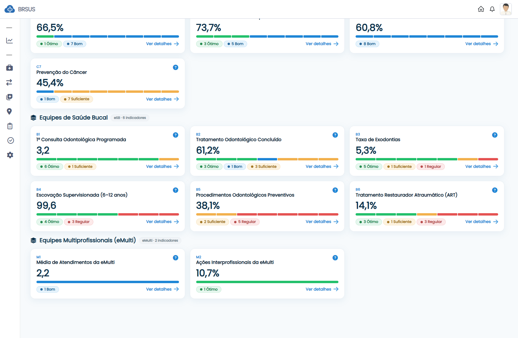
Task: Show help for 1ª Consulta Odontológica Programada
Action: point(175,135)
